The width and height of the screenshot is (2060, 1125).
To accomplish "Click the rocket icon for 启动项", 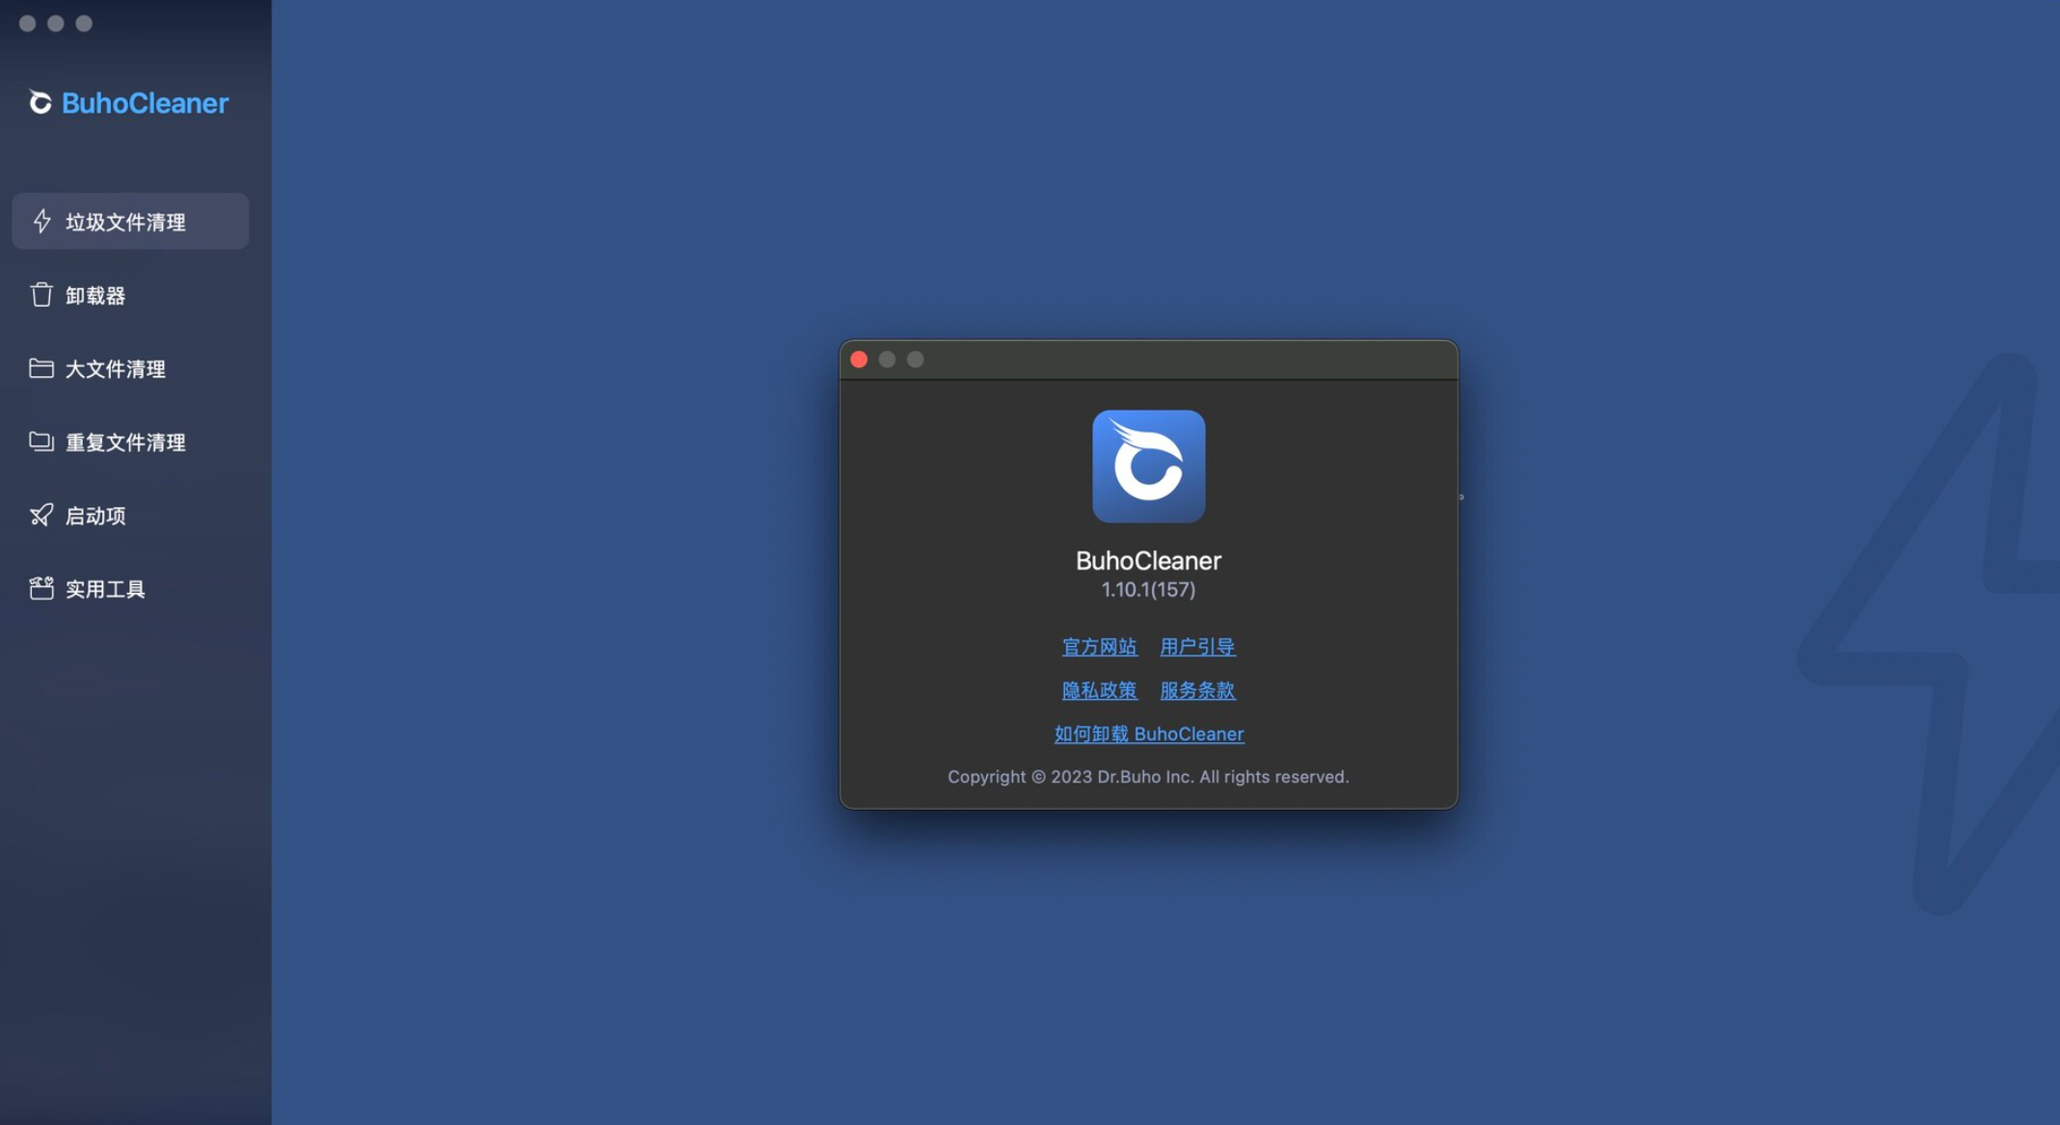I will (x=40, y=514).
